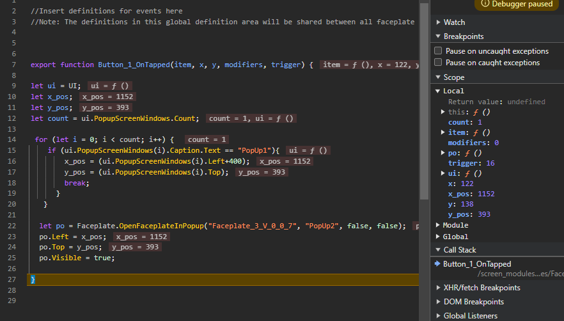564x321 pixels.
Task: Expand the 'this' variable in Local scope
Action: pyautogui.click(x=444, y=112)
